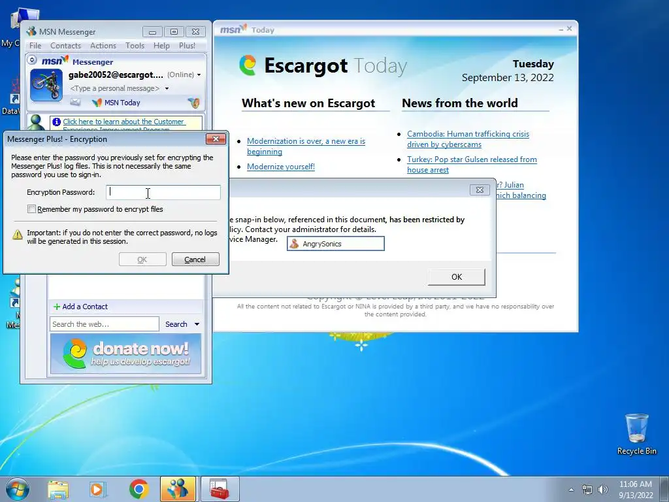Click the Encryption Password field
Screen dimensions: 669x502
163,193
